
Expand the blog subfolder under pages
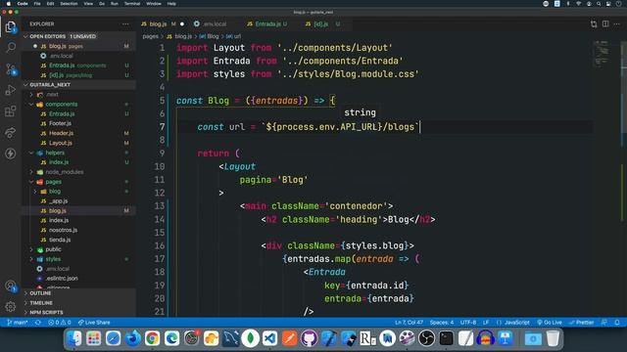coord(35,192)
